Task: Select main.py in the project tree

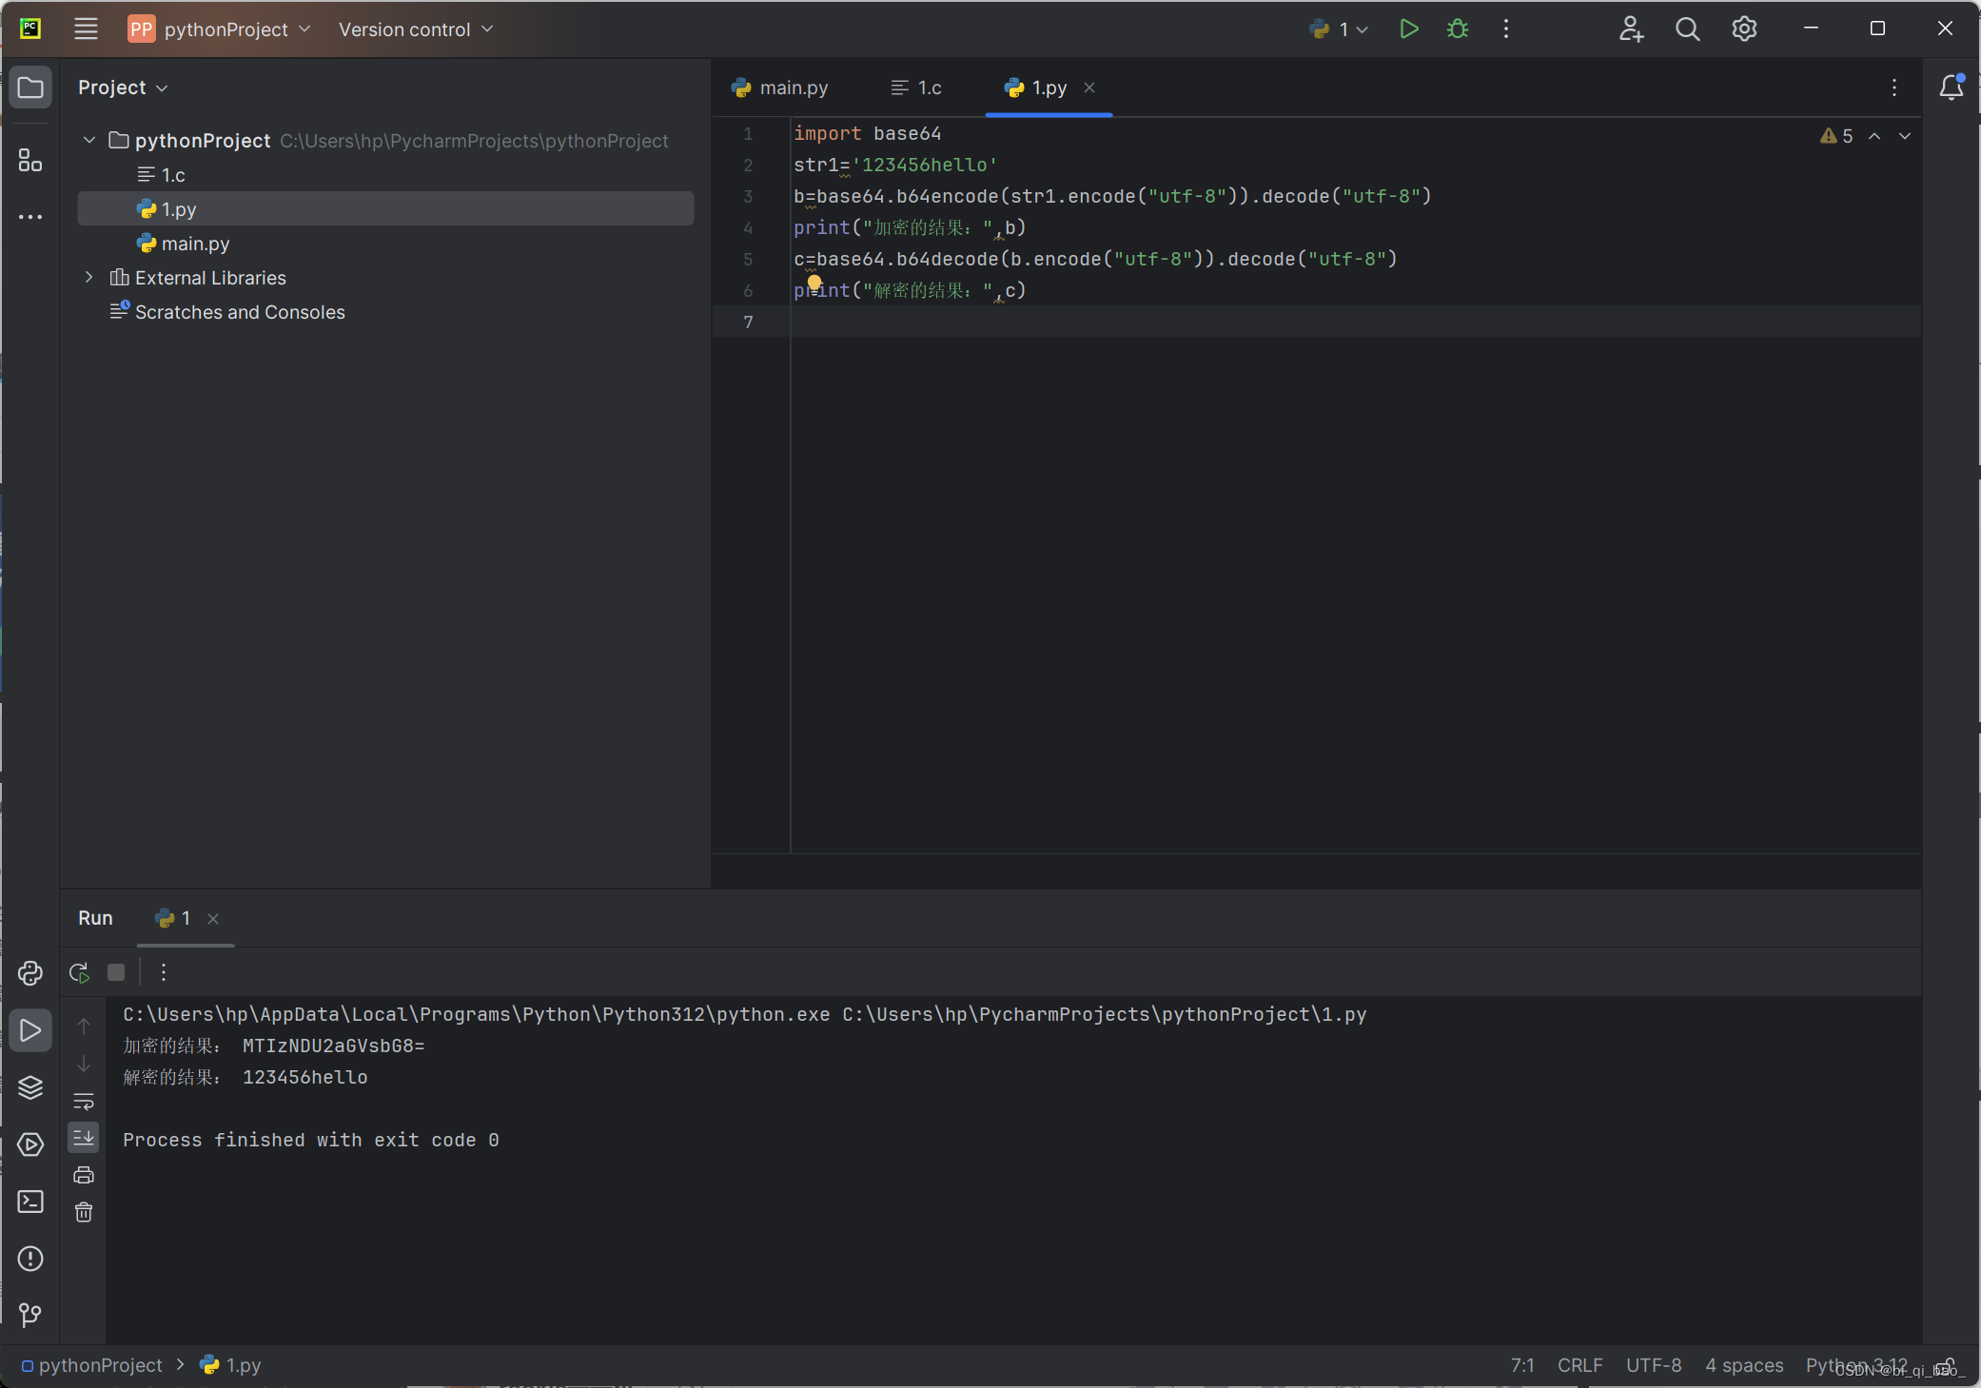Action: click(194, 244)
